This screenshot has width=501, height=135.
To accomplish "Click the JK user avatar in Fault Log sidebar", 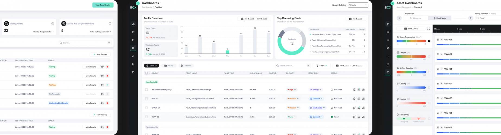I will (x=133, y=24).
